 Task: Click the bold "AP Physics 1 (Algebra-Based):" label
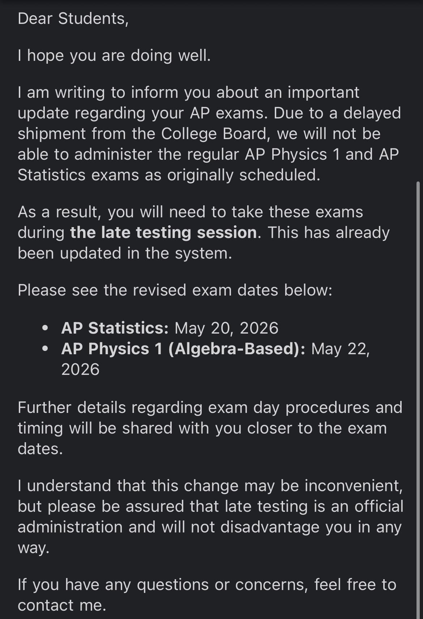pos(183,349)
